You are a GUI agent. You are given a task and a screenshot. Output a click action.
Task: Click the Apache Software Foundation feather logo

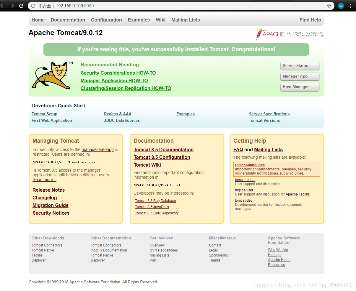[290, 34]
